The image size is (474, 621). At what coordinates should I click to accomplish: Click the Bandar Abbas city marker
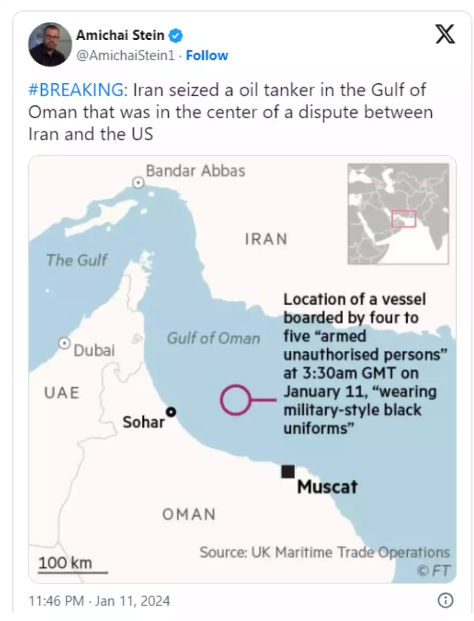(x=139, y=183)
